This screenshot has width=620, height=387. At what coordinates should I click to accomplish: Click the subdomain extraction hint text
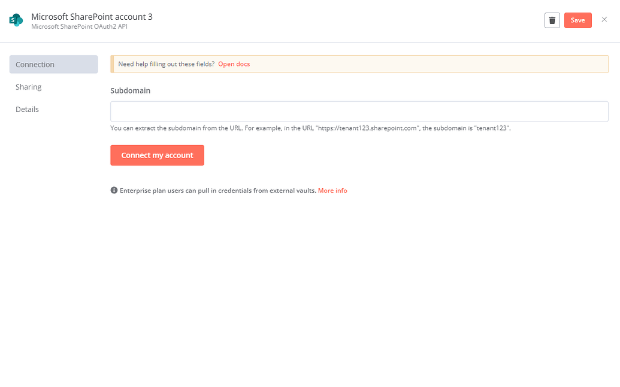click(x=311, y=128)
